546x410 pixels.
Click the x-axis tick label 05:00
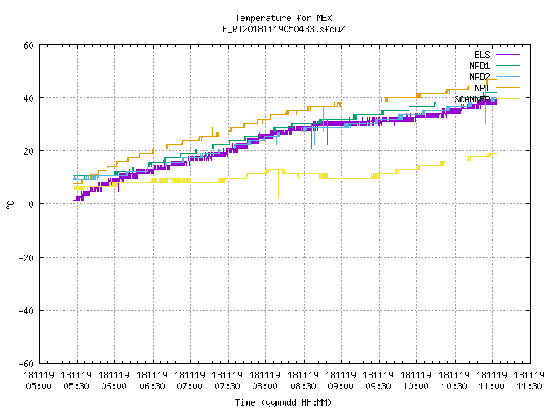coord(38,387)
